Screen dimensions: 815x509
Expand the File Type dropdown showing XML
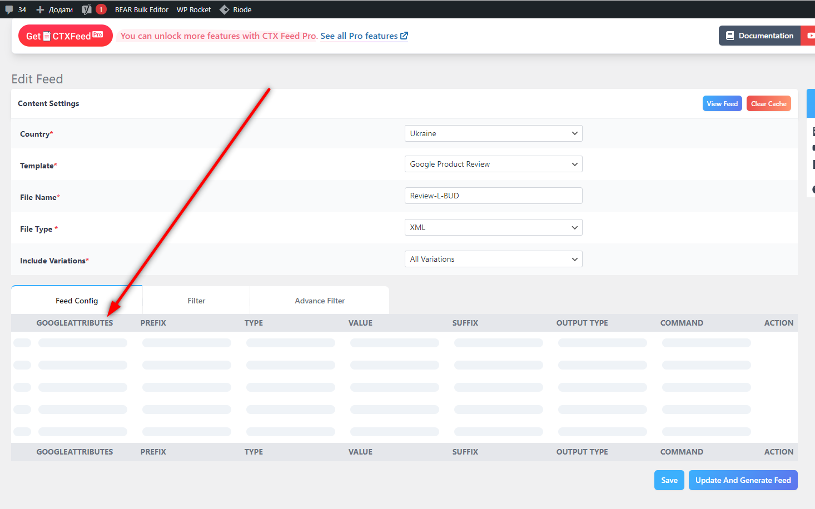(494, 227)
